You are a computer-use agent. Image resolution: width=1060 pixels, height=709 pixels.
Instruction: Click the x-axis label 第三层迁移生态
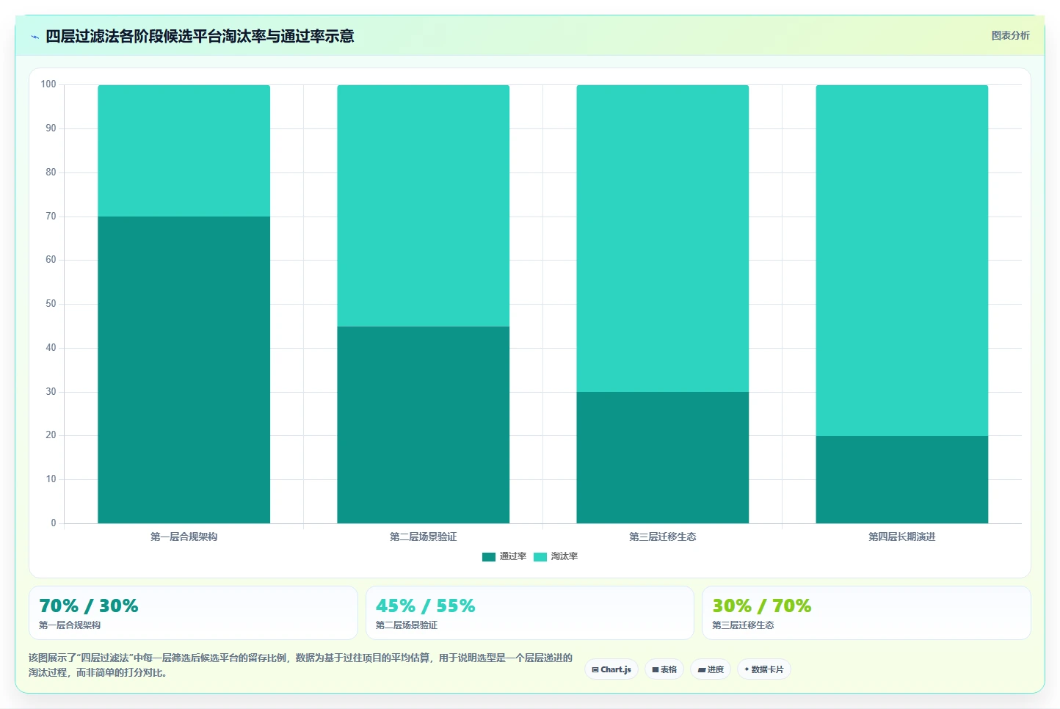click(x=662, y=537)
